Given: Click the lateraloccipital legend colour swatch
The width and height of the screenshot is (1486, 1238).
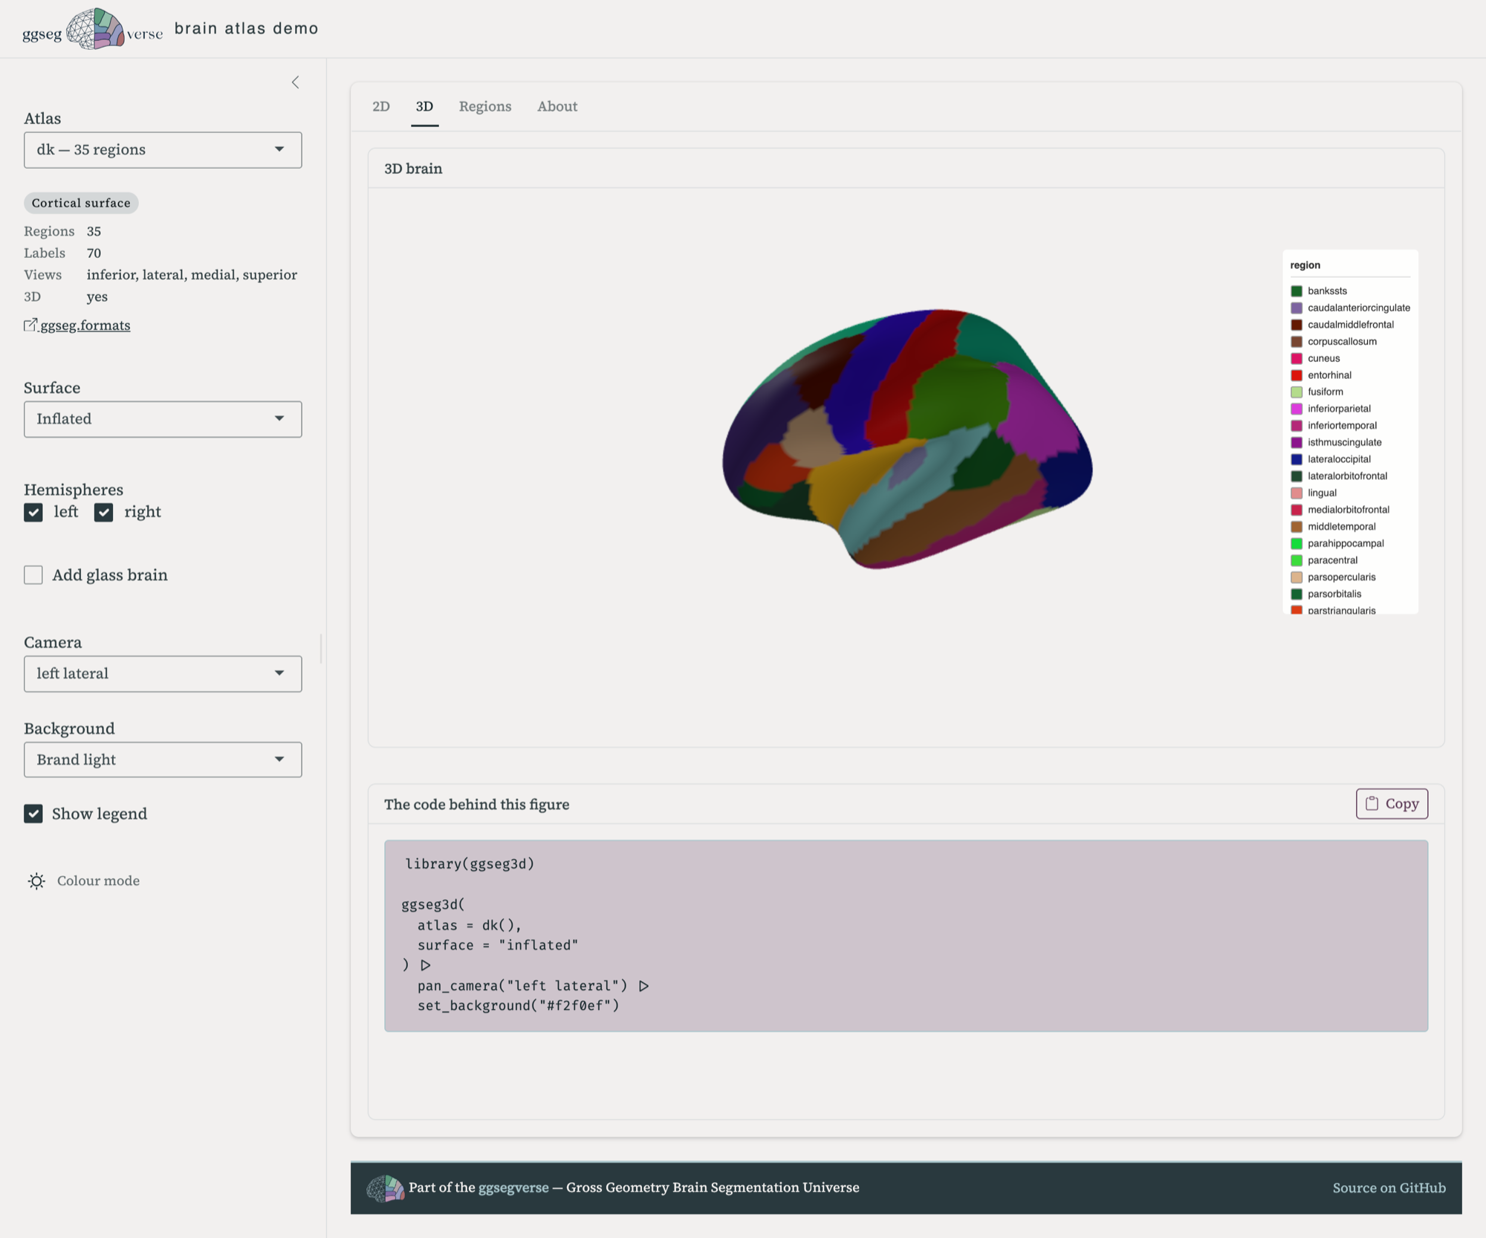Looking at the screenshot, I should pos(1297,459).
